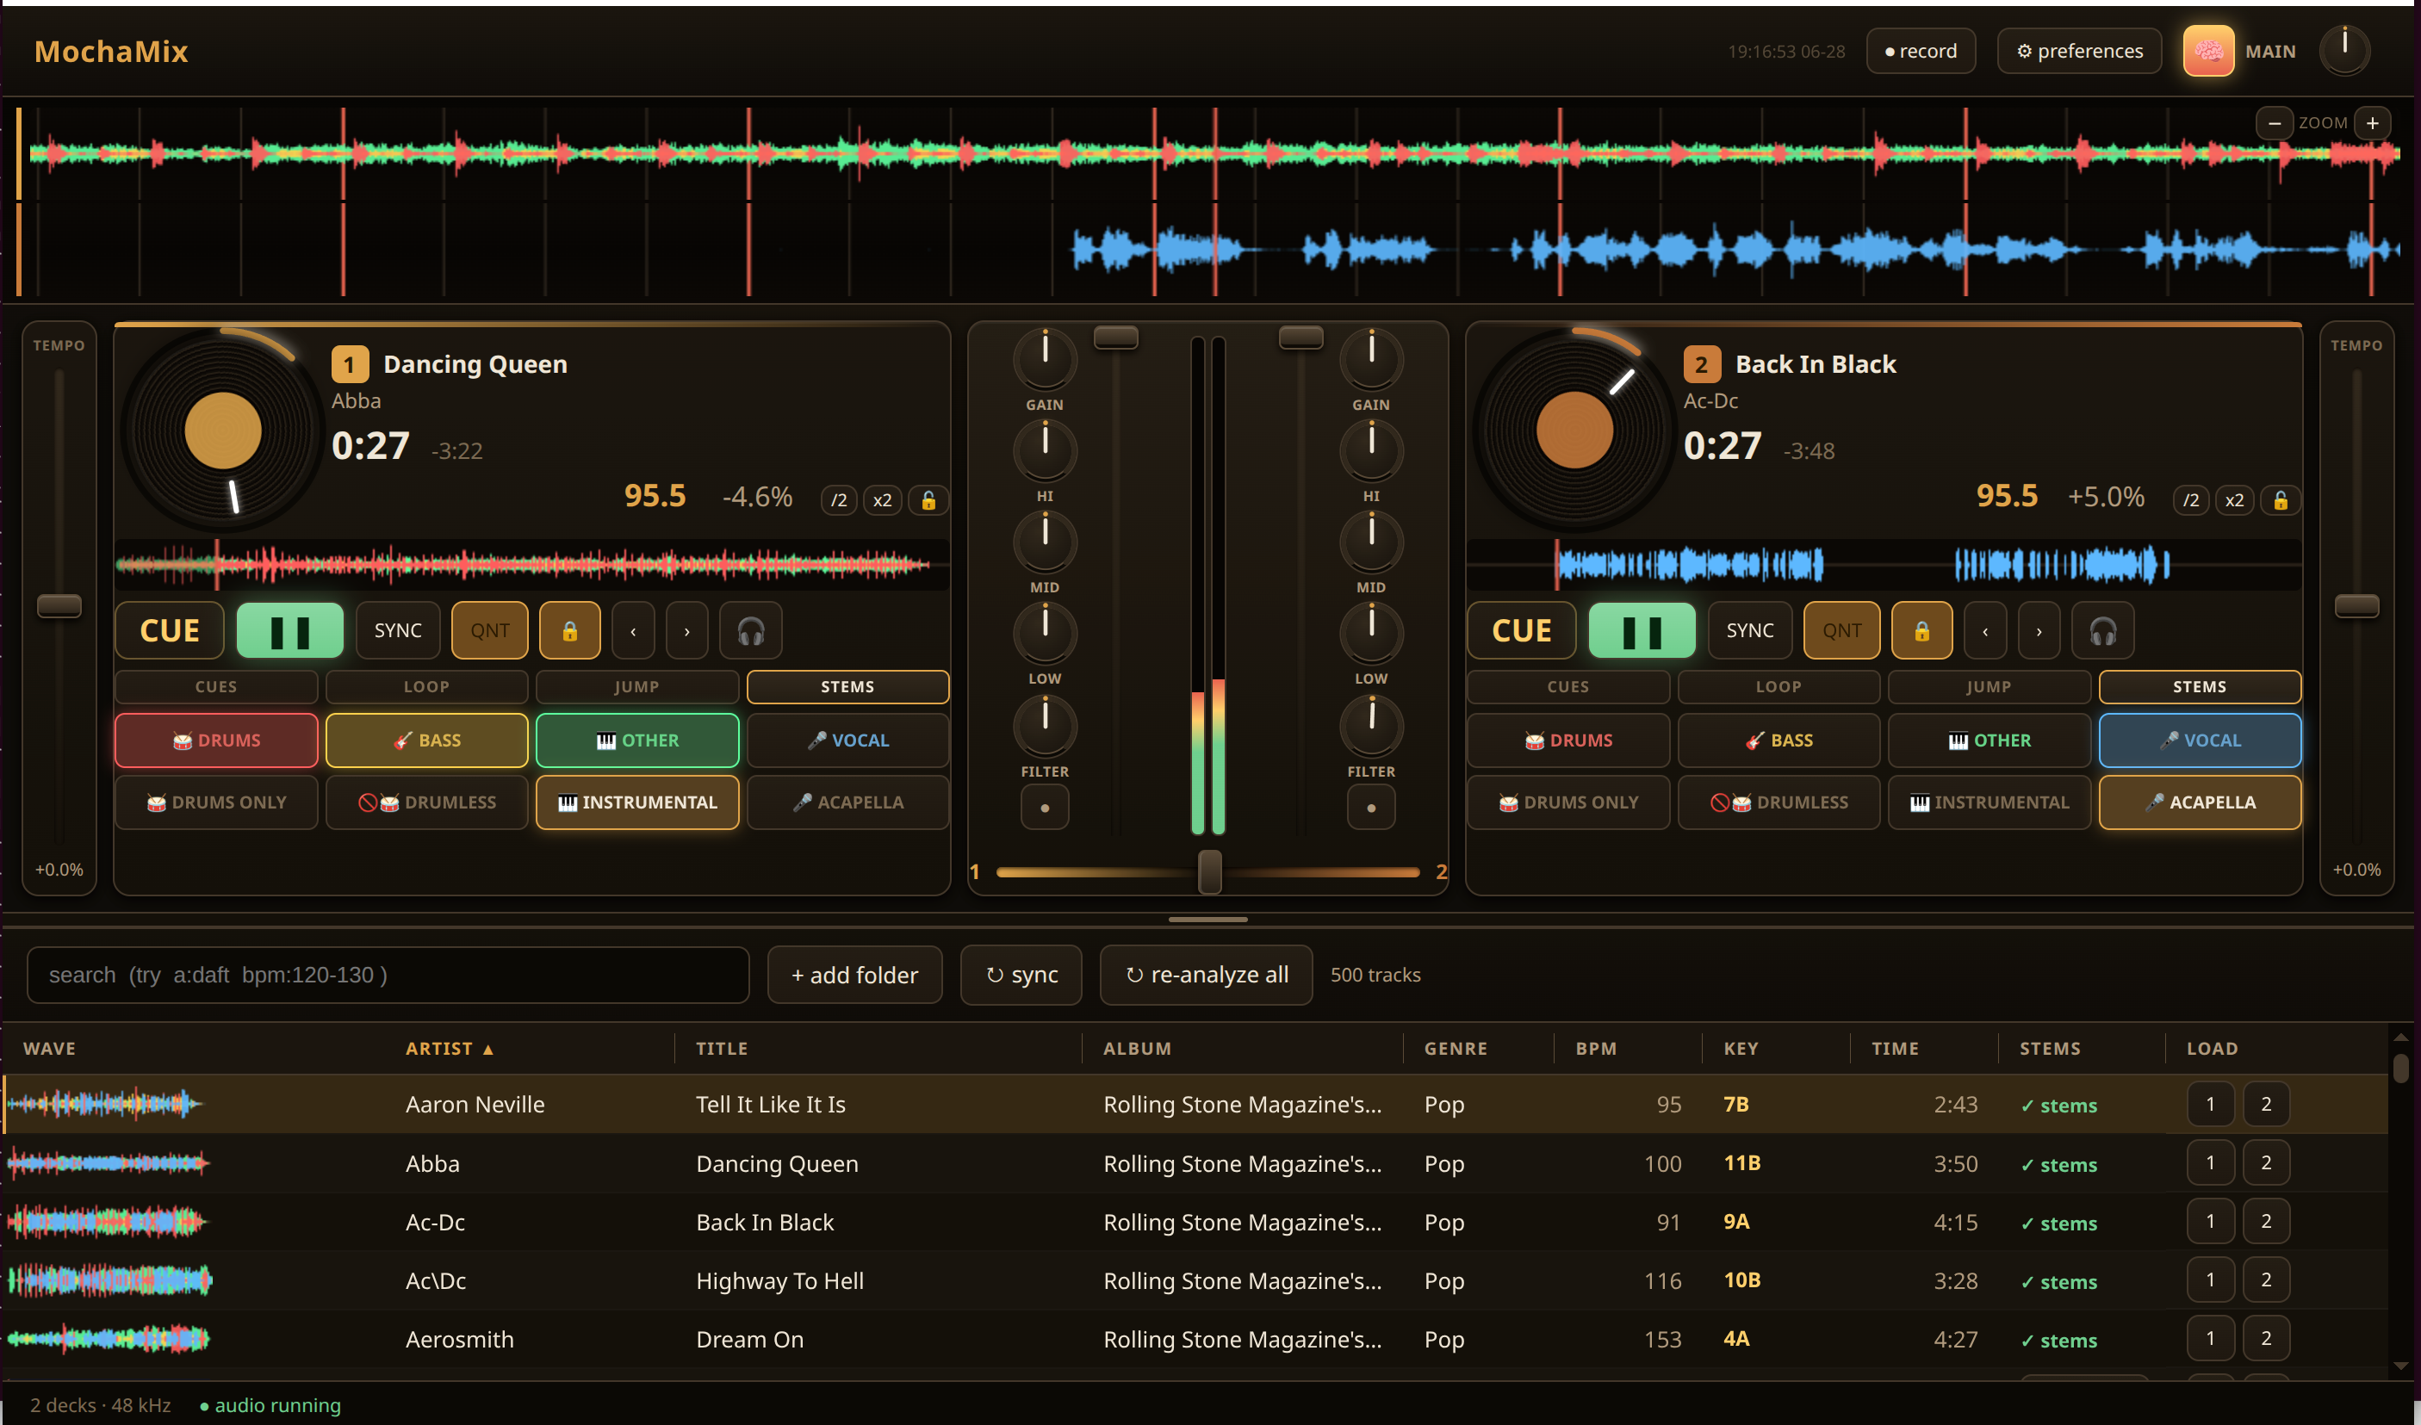The image size is (2421, 1425).
Task: Click the MAIN volume knob
Action: [x=2344, y=51]
